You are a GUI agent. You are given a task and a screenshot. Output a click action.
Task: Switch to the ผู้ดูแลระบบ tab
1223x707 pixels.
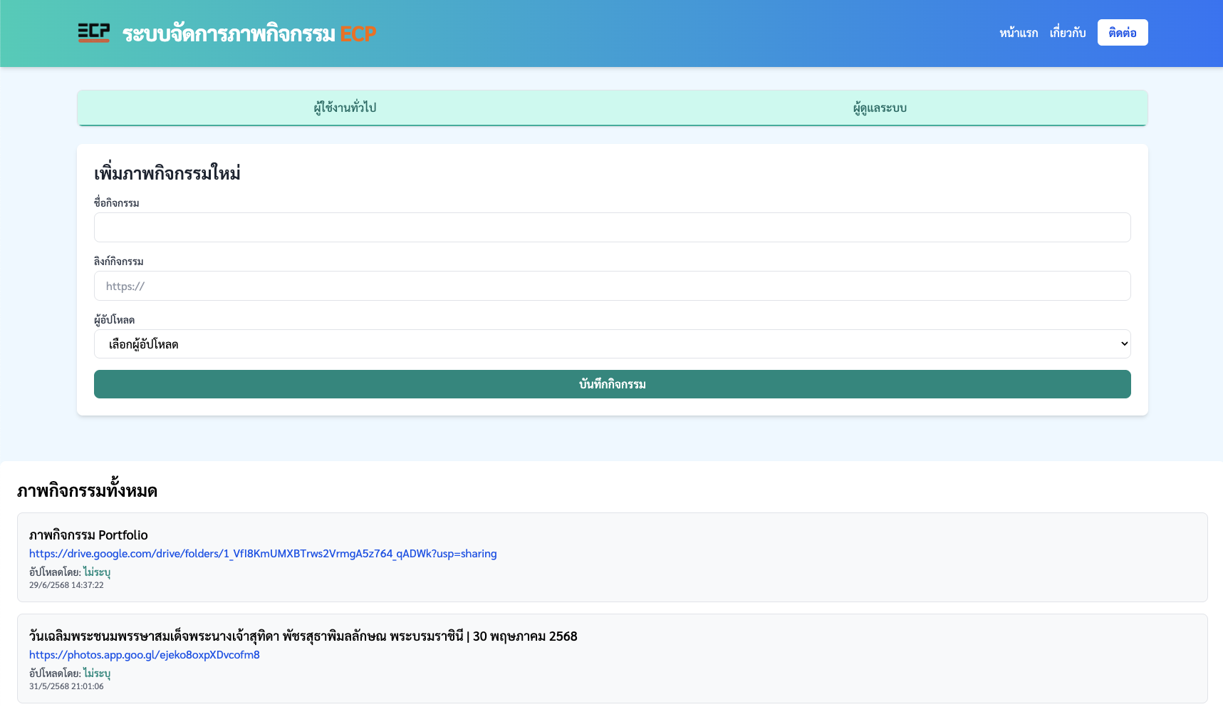(x=880, y=108)
